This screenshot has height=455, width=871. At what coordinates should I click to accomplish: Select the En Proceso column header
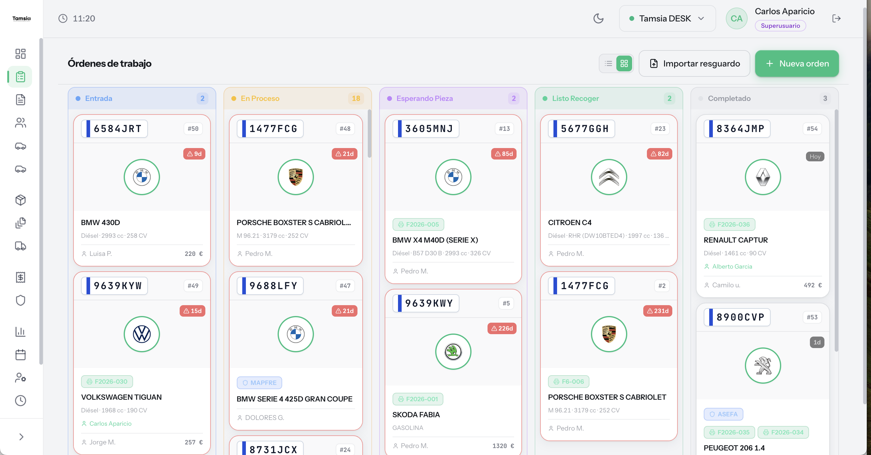[298, 98]
